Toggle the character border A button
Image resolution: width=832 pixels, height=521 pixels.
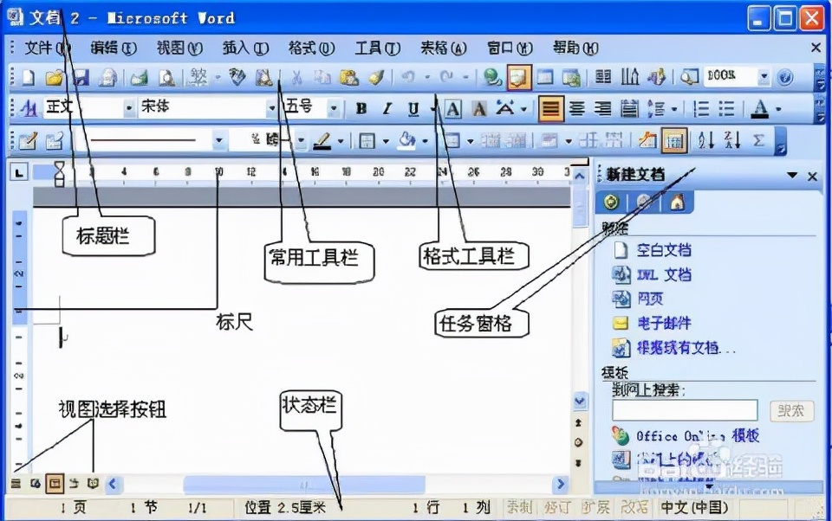pyautogui.click(x=452, y=109)
